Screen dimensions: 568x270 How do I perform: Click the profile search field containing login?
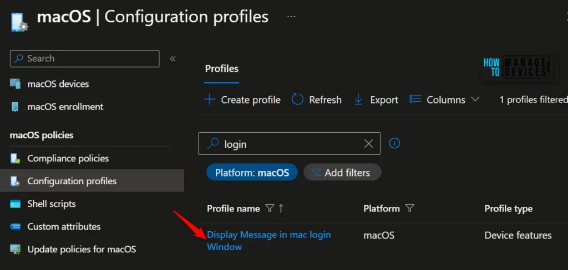(x=290, y=144)
